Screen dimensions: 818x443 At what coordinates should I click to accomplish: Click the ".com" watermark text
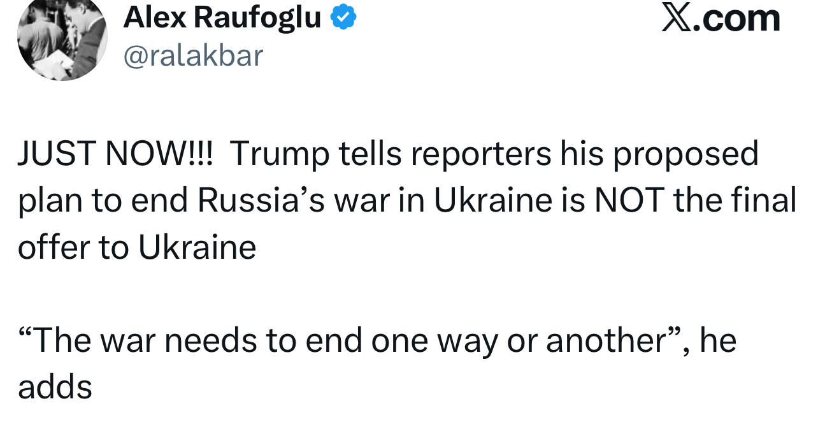(736, 18)
